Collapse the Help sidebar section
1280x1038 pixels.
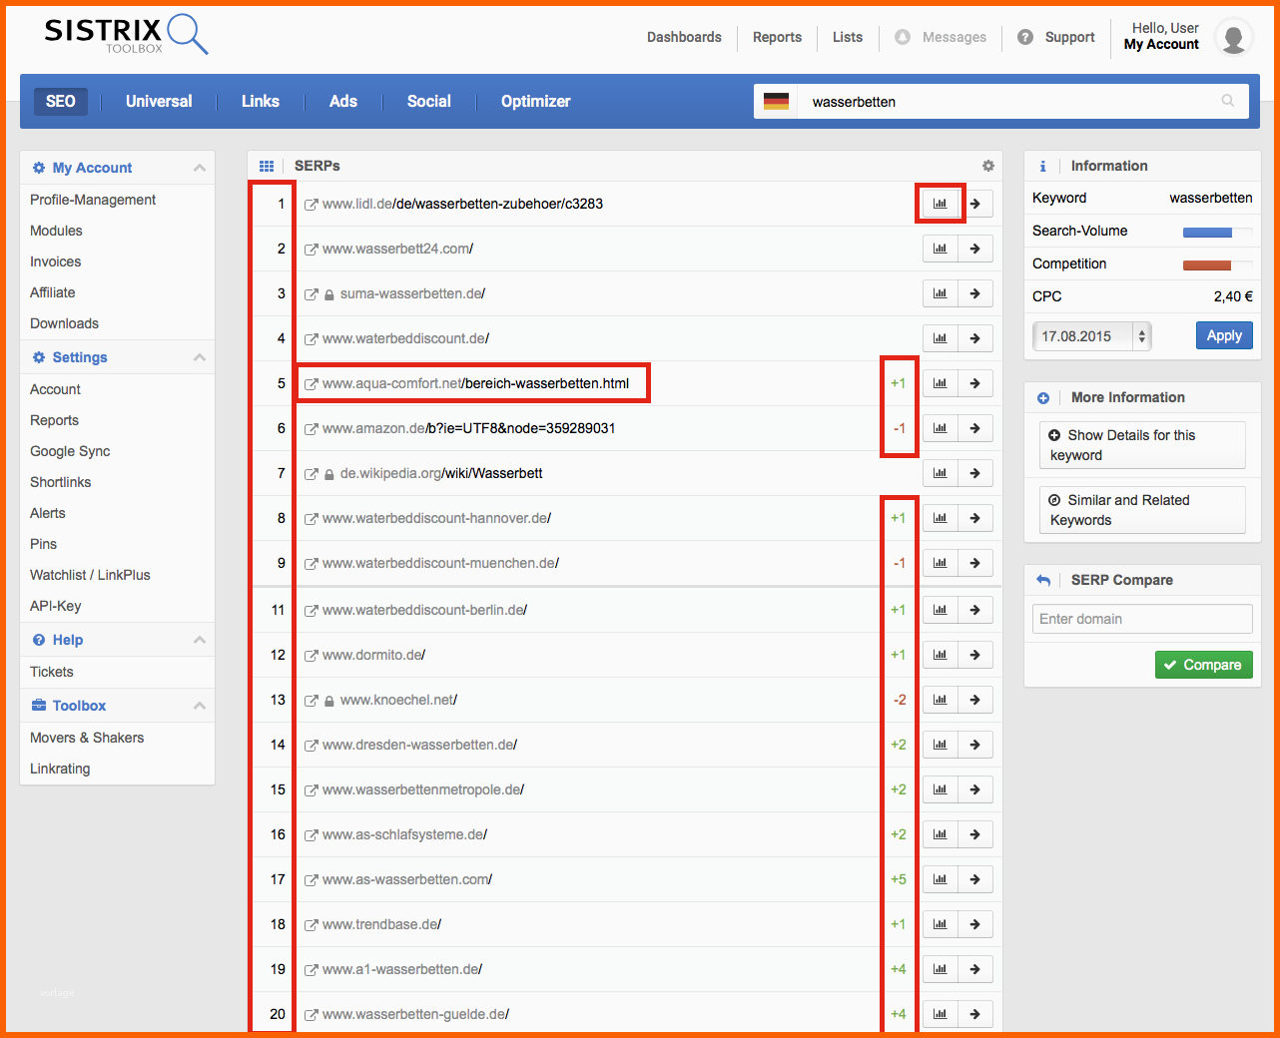click(200, 640)
